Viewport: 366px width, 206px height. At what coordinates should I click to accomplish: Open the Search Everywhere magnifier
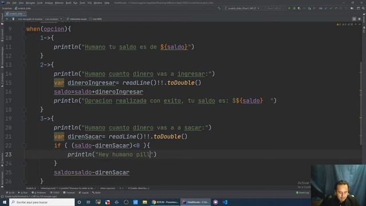click(x=363, y=8)
